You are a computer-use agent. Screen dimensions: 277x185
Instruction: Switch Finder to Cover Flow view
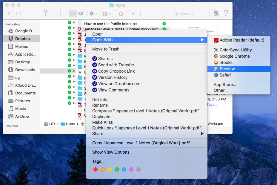[x=81, y=13]
